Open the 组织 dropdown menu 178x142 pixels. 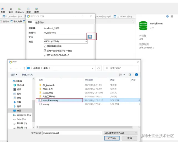(14, 75)
